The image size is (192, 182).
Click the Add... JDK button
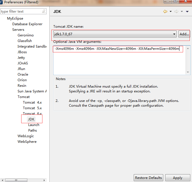(184, 34)
